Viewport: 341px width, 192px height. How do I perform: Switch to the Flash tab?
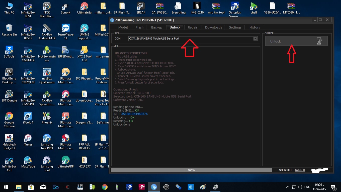139,27
